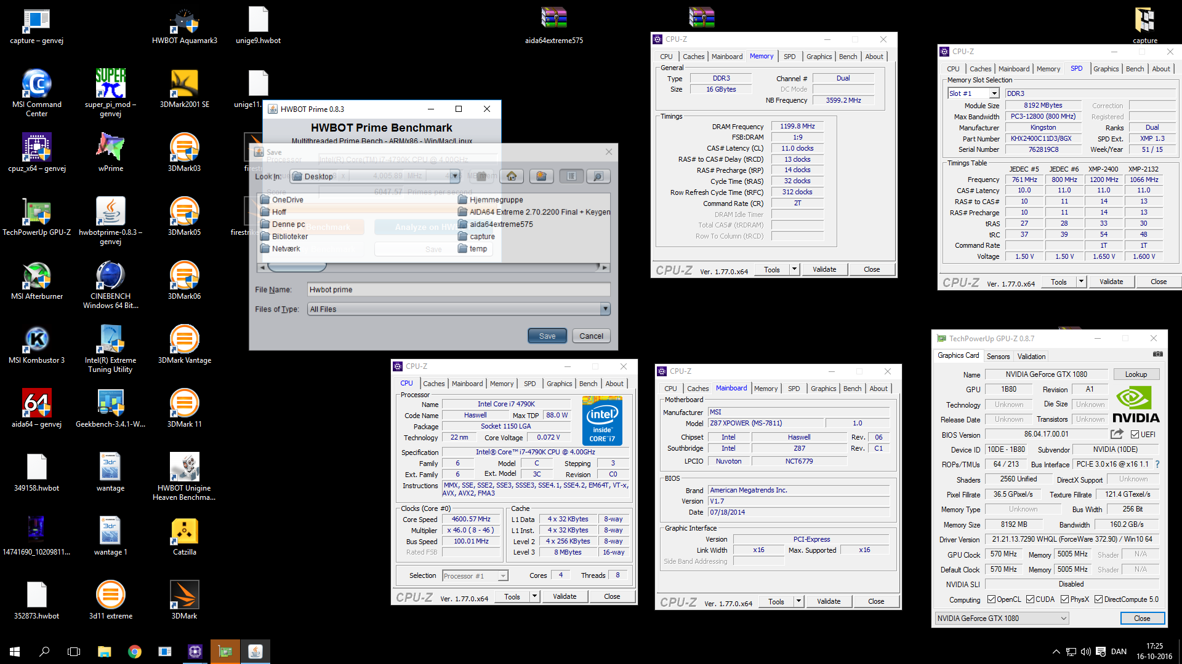Click the 17:25 taskbar clock
Image resolution: width=1182 pixels, height=664 pixels.
coord(1154,646)
